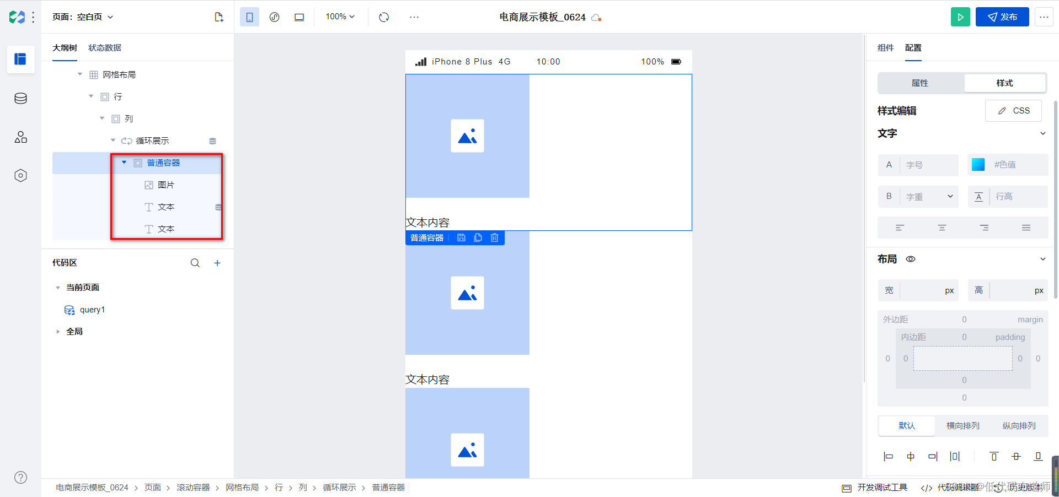Toggle the 布局 eye visibility icon

[911, 259]
